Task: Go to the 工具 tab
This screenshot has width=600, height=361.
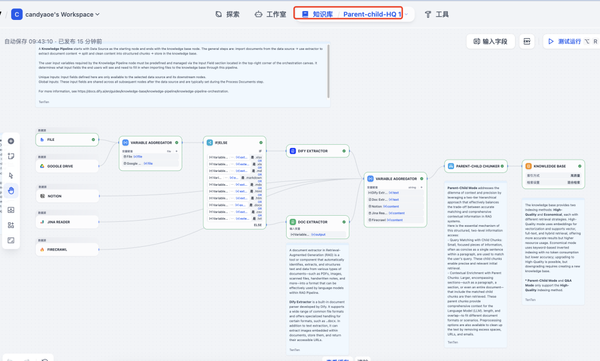Action: point(437,14)
